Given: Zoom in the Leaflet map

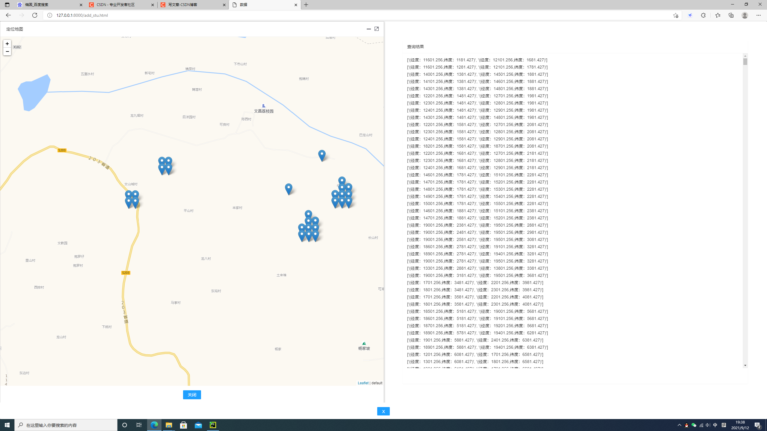Looking at the screenshot, I should (x=7, y=44).
